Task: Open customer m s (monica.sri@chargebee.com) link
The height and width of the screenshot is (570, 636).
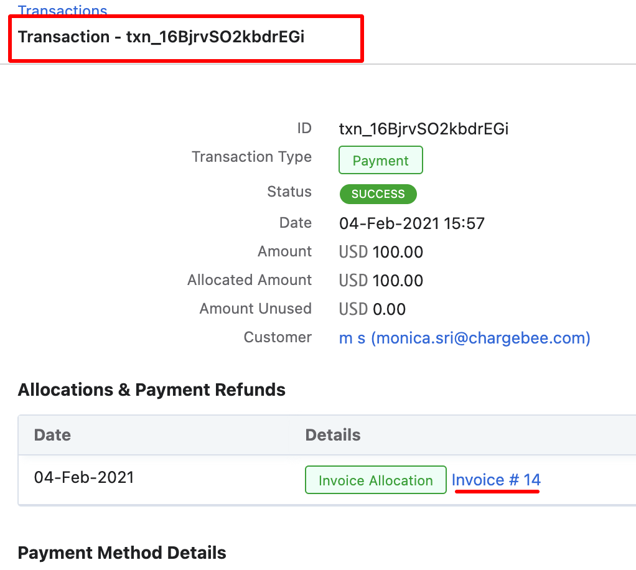Action: tap(464, 338)
